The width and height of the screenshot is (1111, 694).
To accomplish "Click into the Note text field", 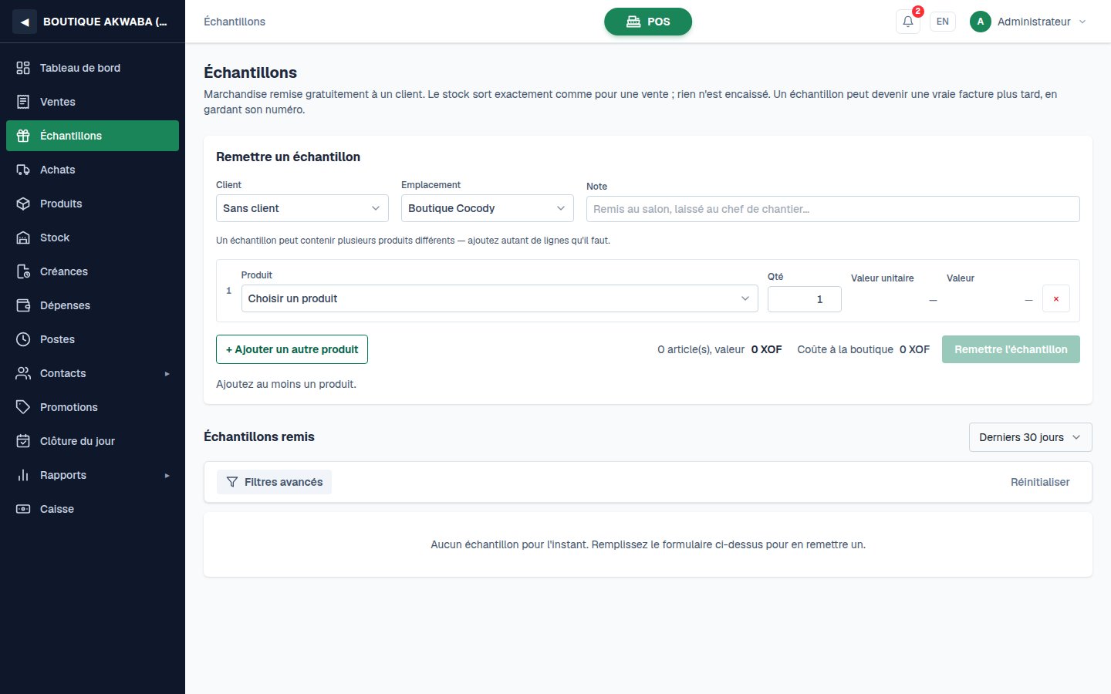I will click(x=832, y=209).
